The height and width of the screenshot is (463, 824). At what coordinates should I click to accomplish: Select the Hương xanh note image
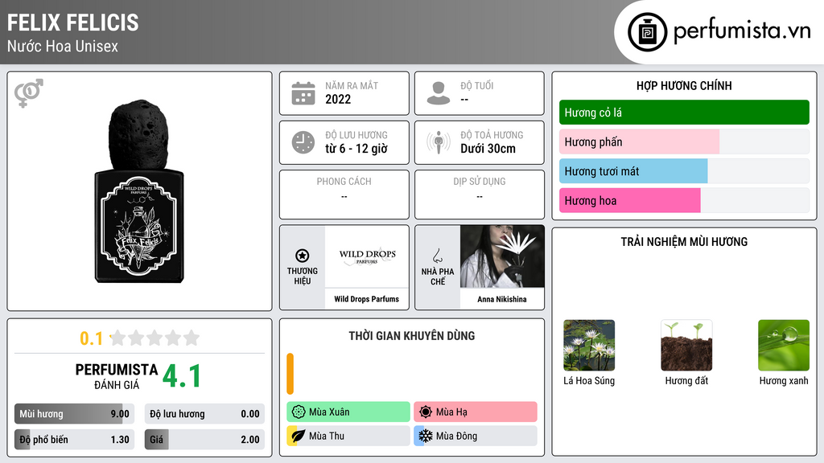784,346
